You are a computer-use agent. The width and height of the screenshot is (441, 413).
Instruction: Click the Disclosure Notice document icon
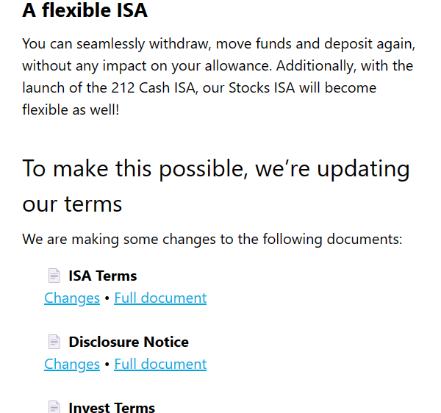(x=54, y=342)
